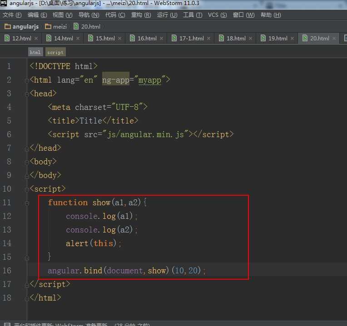
Task: Click the WebStorm icon in title bar
Action: [4, 3]
